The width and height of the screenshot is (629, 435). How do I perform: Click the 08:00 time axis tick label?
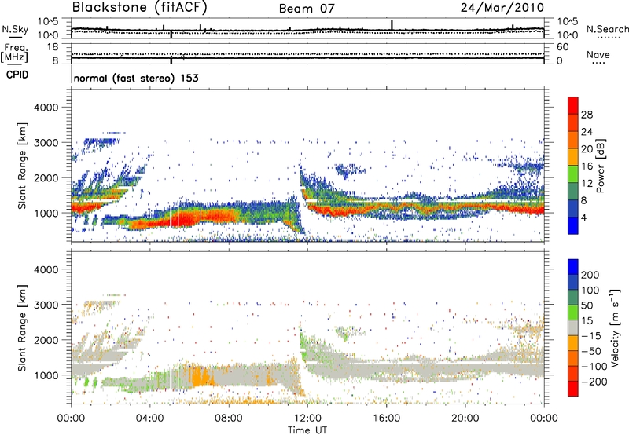(229, 419)
